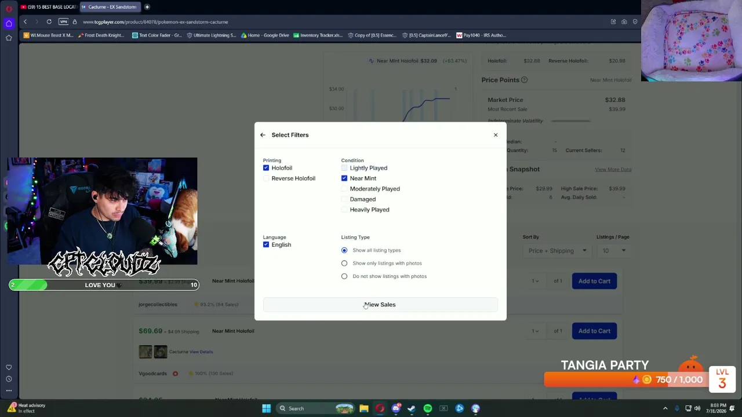This screenshot has height=417, width=742.
Task: Open a new browser tab
Action: click(147, 7)
